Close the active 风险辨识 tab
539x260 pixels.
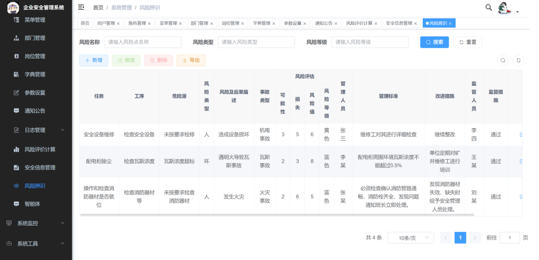450,24
